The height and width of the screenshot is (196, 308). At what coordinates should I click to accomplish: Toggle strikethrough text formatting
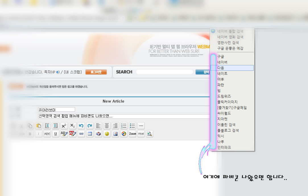[47, 134]
